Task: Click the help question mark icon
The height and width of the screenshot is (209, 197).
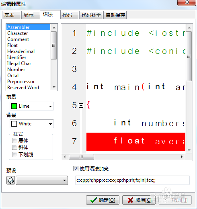Action: [166, 200]
